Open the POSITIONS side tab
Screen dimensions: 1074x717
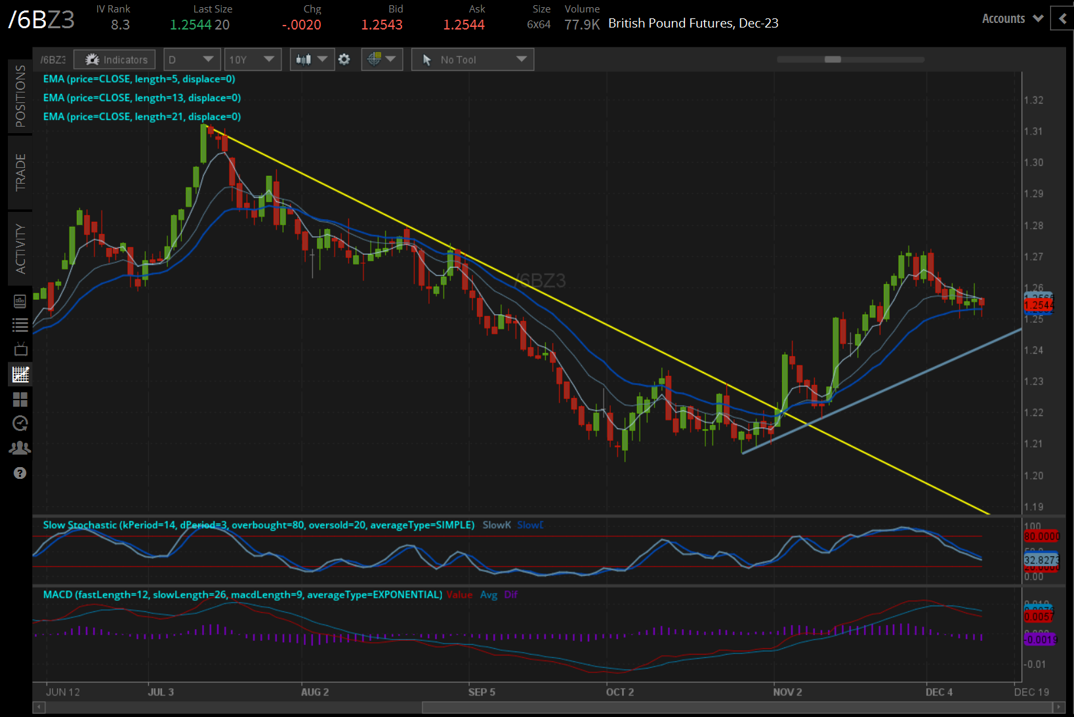[x=20, y=96]
